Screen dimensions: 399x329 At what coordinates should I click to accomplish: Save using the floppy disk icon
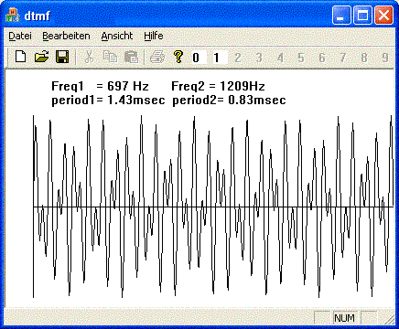(62, 57)
